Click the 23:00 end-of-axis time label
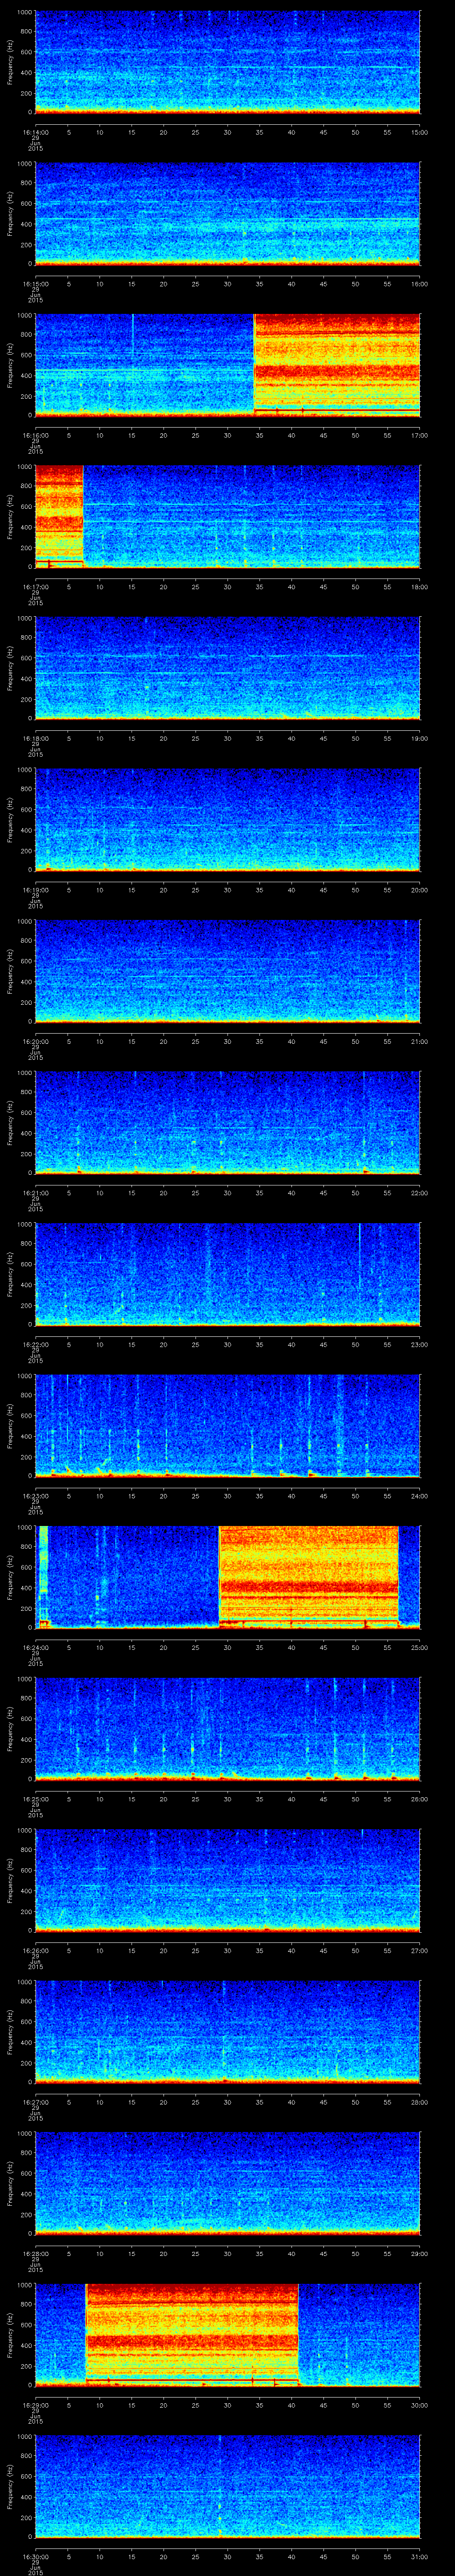The image size is (455, 2576). [x=420, y=1344]
